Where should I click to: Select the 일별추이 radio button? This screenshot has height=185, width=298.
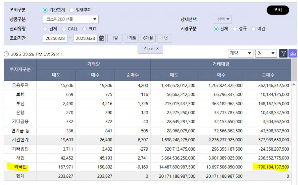72,10
